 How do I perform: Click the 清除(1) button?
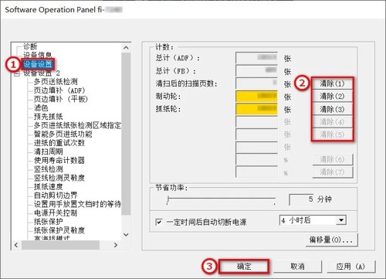click(332, 83)
